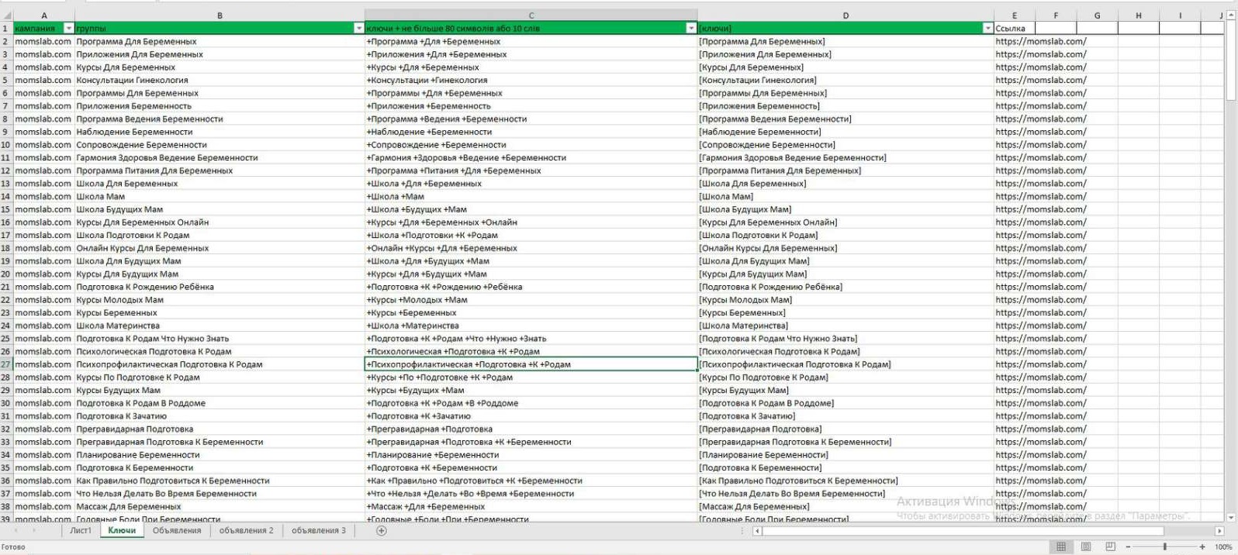Viewport: 1238px width, 555px height.
Task: Click next sheet navigation arrow
Action: tap(34, 531)
